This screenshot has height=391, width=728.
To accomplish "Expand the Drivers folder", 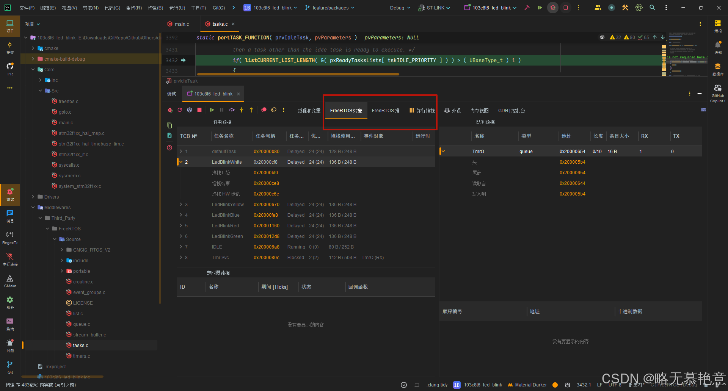I will (x=33, y=197).
